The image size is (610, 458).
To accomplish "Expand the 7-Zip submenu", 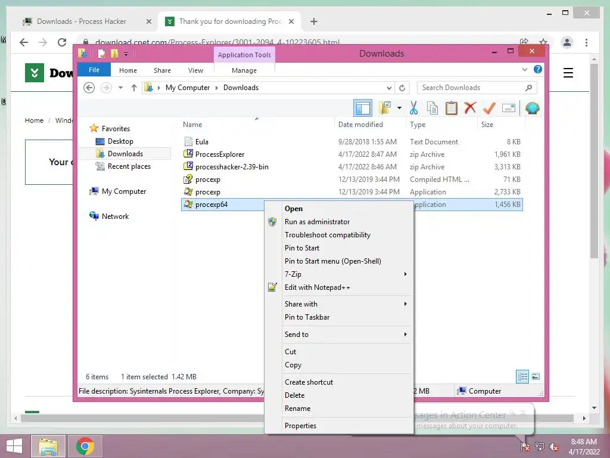I will pyautogui.click(x=338, y=274).
